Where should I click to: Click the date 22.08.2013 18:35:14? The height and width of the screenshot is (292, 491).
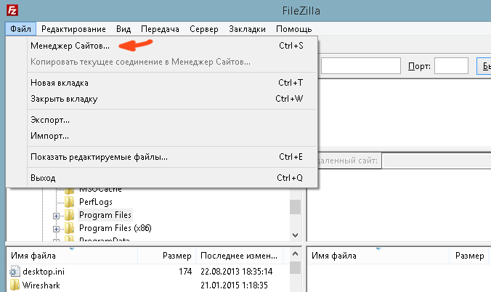click(x=236, y=272)
